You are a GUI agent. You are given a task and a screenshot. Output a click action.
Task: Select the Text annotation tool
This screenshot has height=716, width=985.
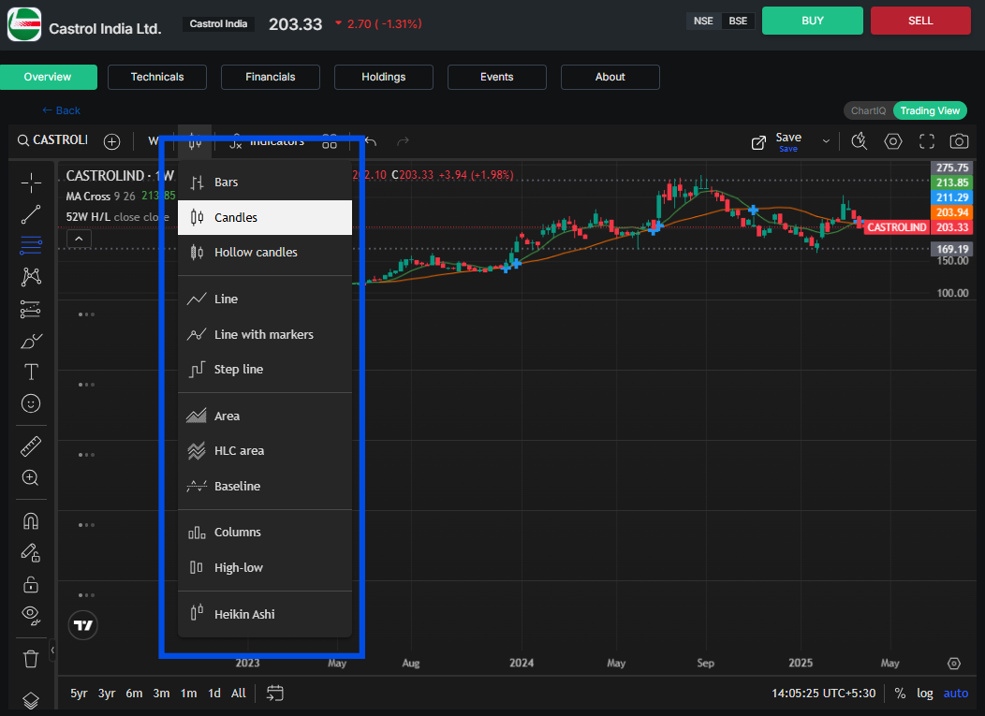tap(31, 372)
